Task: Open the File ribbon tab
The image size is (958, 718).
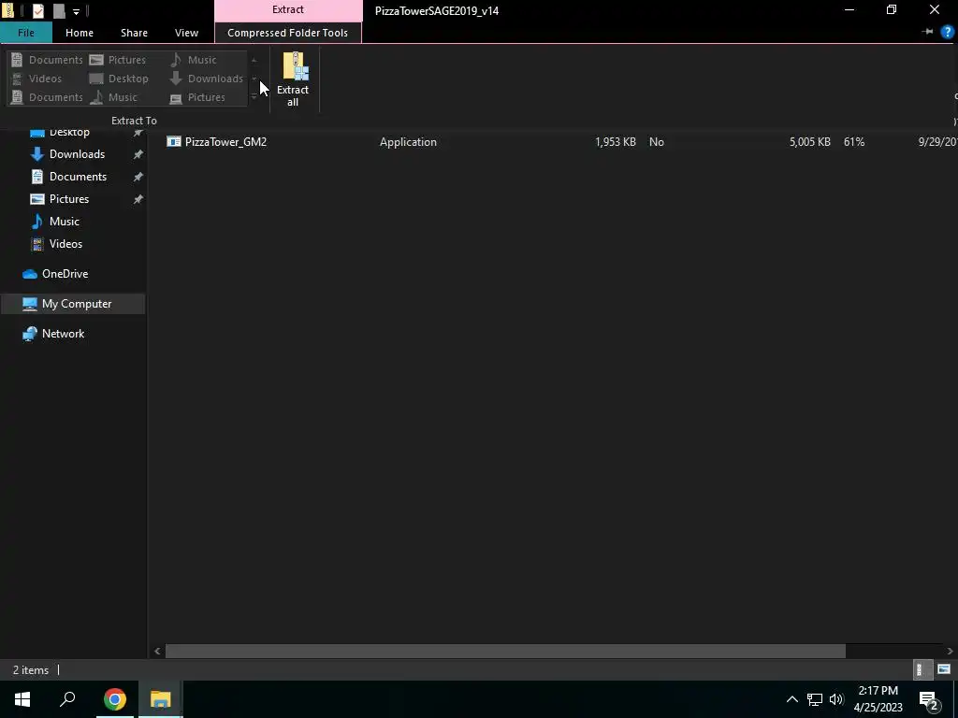Action: tap(25, 33)
